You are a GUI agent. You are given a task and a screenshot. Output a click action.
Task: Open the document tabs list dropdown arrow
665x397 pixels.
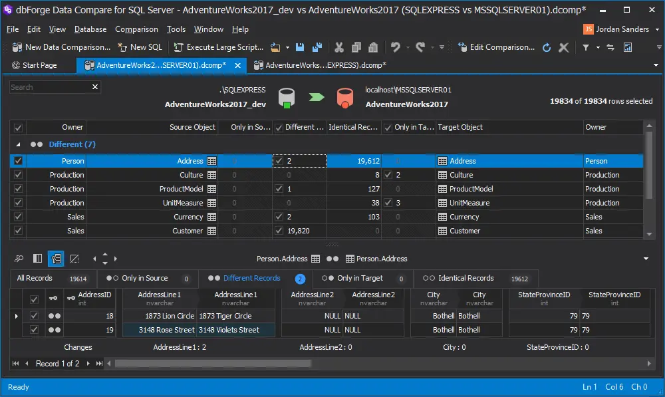point(656,65)
